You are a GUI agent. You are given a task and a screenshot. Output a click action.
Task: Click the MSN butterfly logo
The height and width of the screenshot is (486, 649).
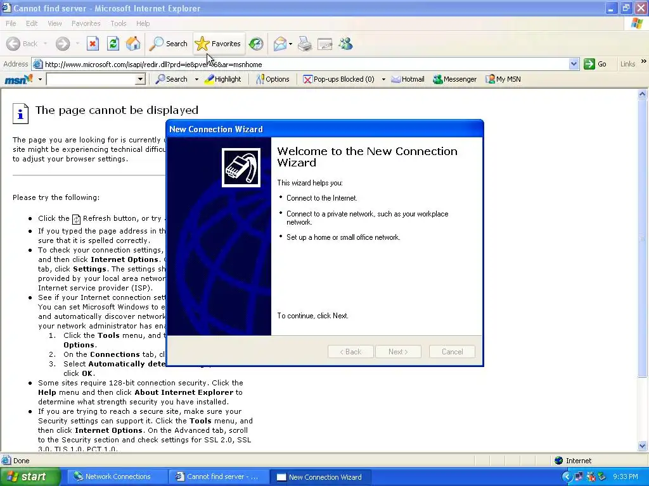pyautogui.click(x=18, y=79)
